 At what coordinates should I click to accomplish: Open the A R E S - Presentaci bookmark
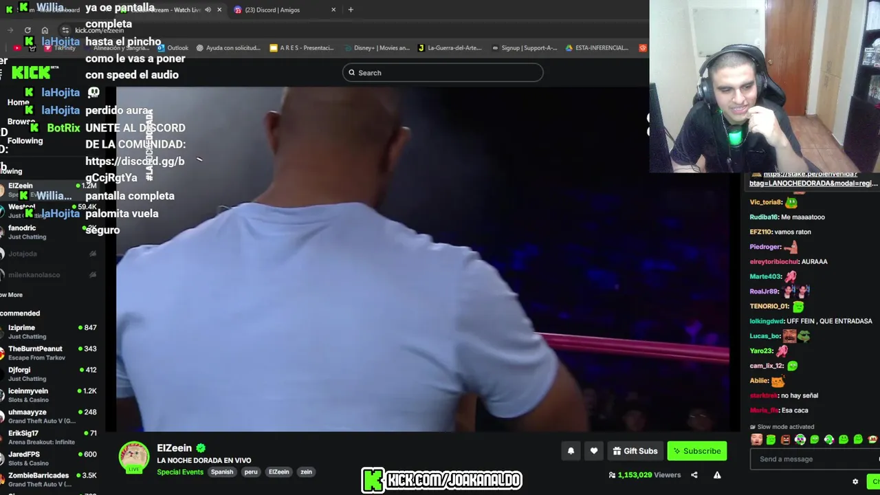302,48
